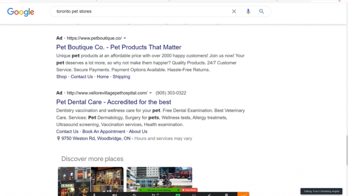
Task: Click the Google logo
Action: (x=21, y=12)
